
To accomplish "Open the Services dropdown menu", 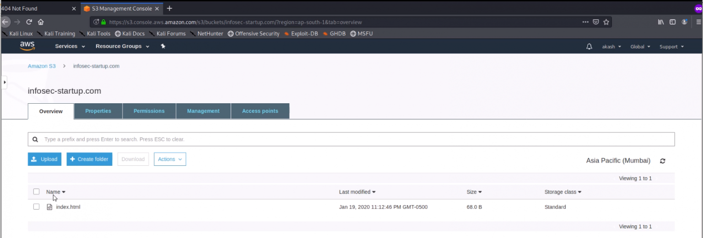I will [70, 46].
